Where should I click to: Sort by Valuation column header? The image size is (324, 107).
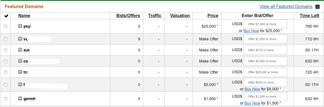(180, 16)
